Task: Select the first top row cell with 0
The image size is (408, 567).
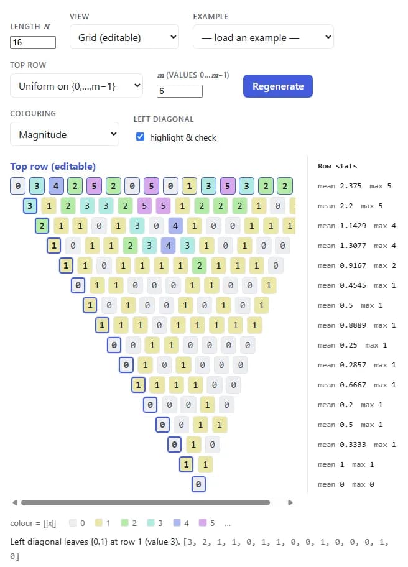Action: pos(17,186)
